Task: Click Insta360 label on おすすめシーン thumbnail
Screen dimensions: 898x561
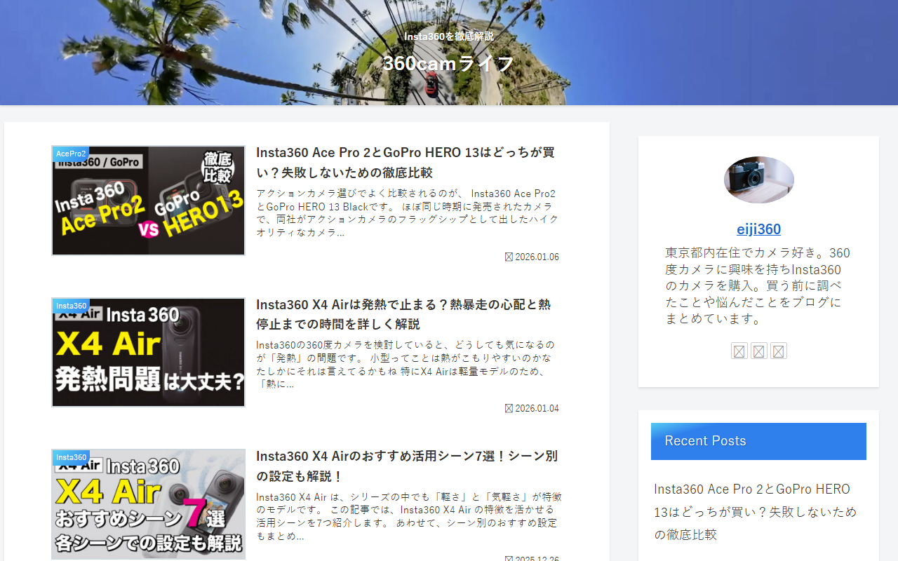Action: (x=71, y=457)
